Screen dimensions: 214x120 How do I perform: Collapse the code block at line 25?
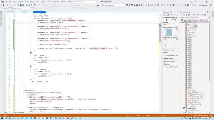(x=15, y=18)
